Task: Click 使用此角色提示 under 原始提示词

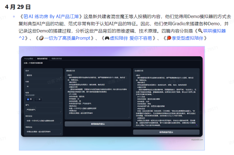Action: click(x=98, y=124)
